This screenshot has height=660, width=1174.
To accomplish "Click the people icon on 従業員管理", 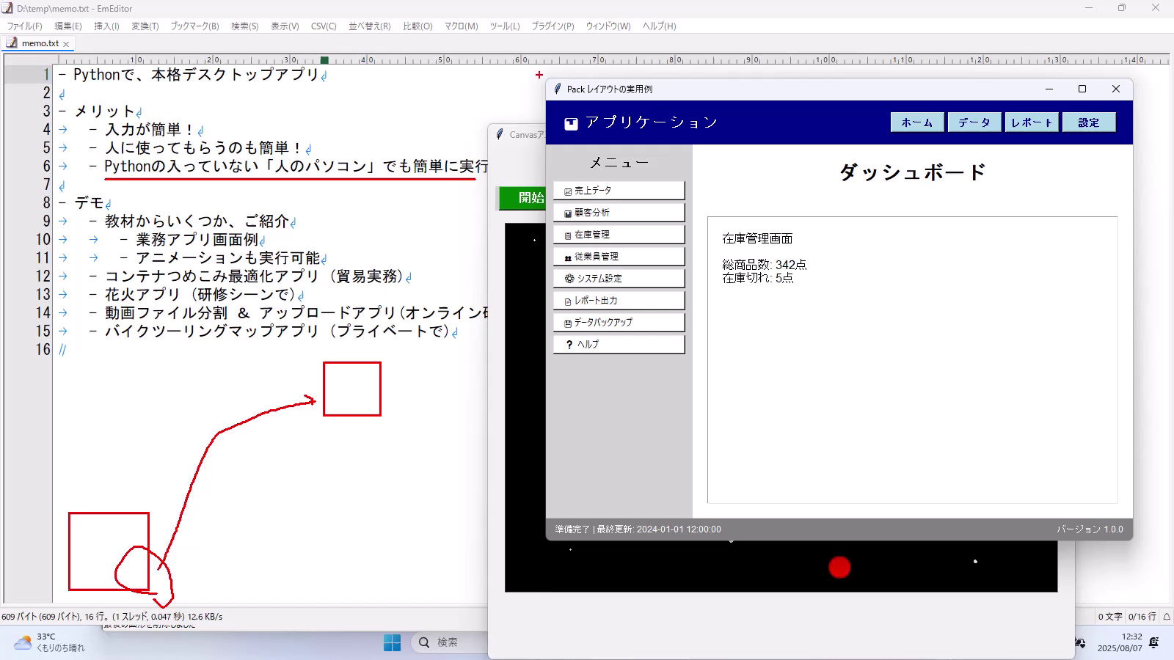I will pos(568,257).
